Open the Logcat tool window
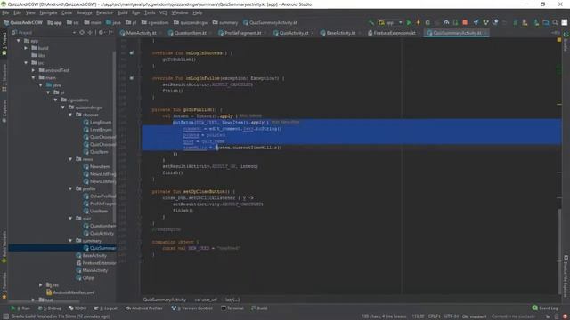The image size is (570, 320). 106,308
